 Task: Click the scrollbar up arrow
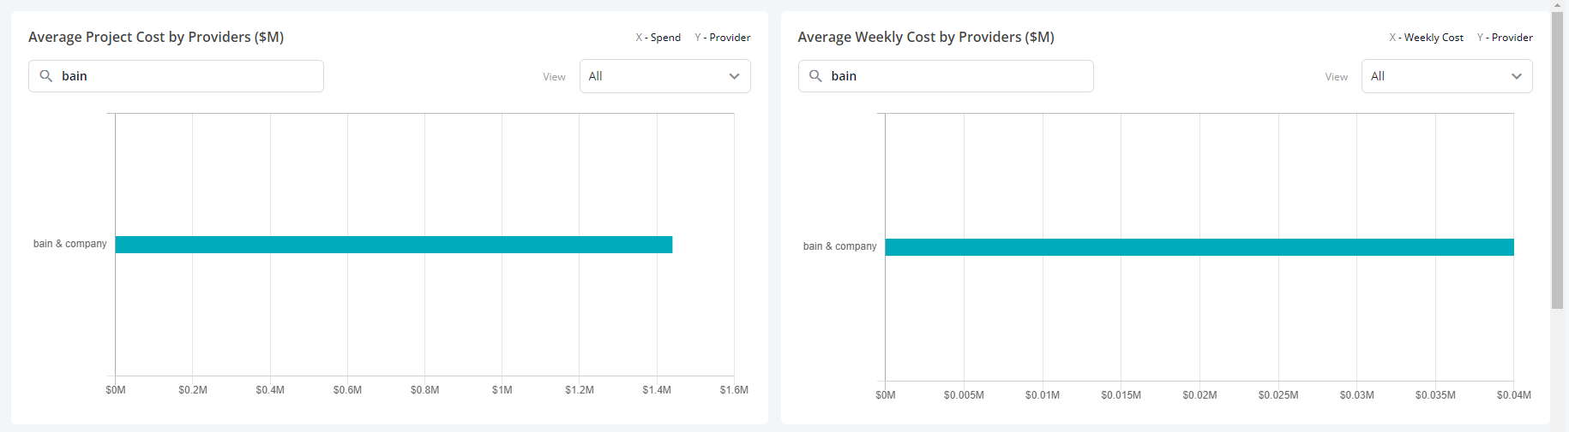coord(1558,5)
